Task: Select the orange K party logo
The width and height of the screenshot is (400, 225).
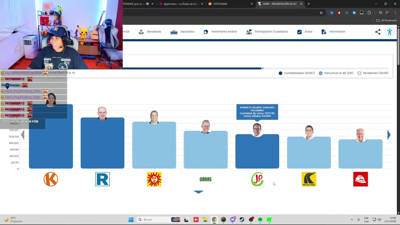Action: pyautogui.click(x=51, y=179)
